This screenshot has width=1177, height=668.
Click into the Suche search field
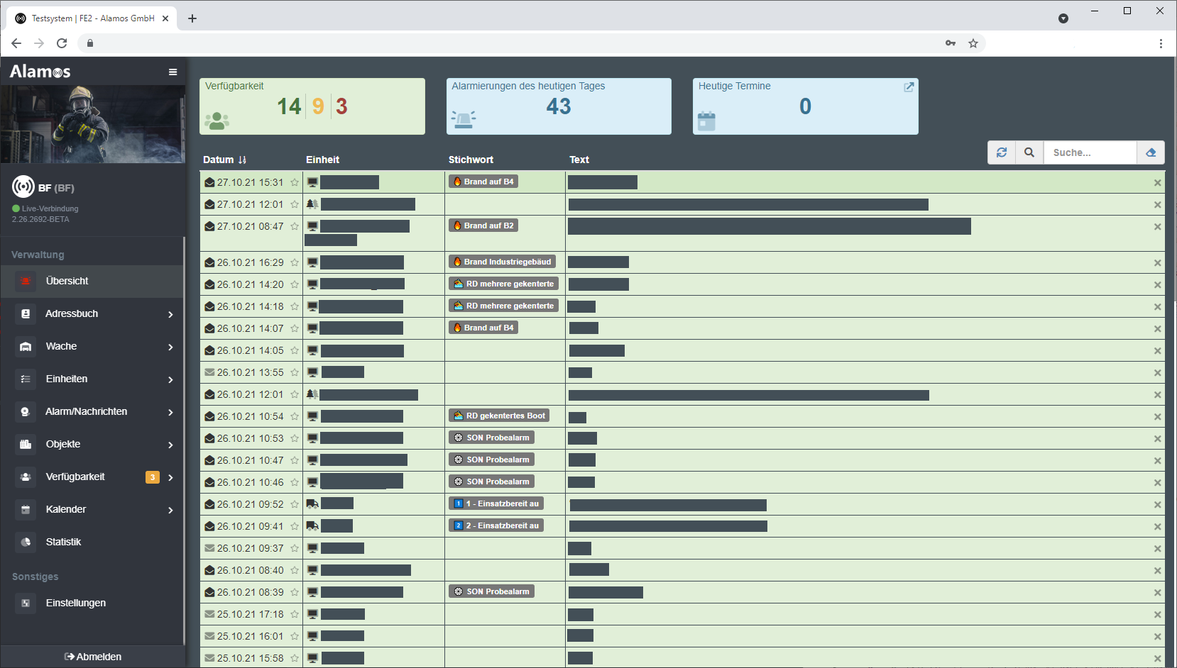(1089, 152)
